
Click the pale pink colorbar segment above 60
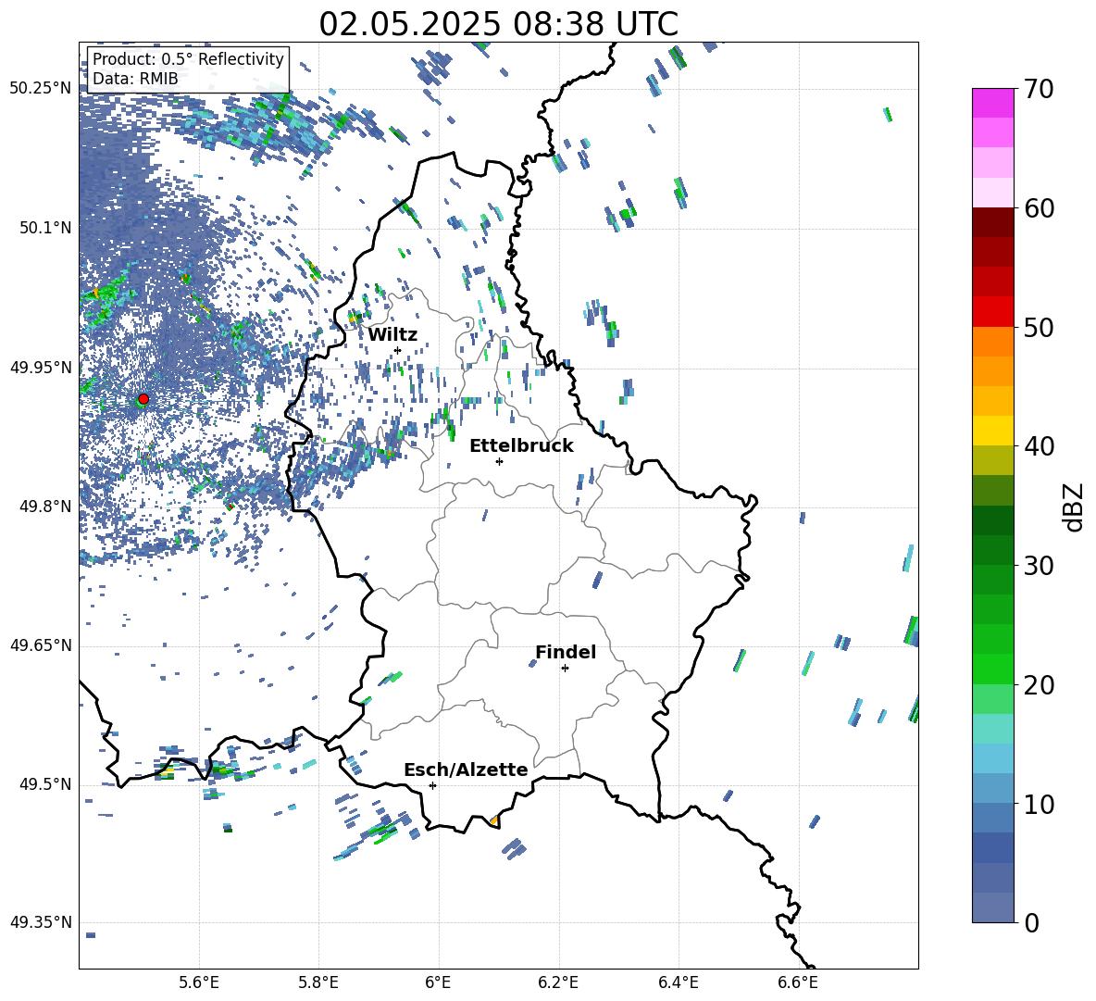[x=993, y=193]
